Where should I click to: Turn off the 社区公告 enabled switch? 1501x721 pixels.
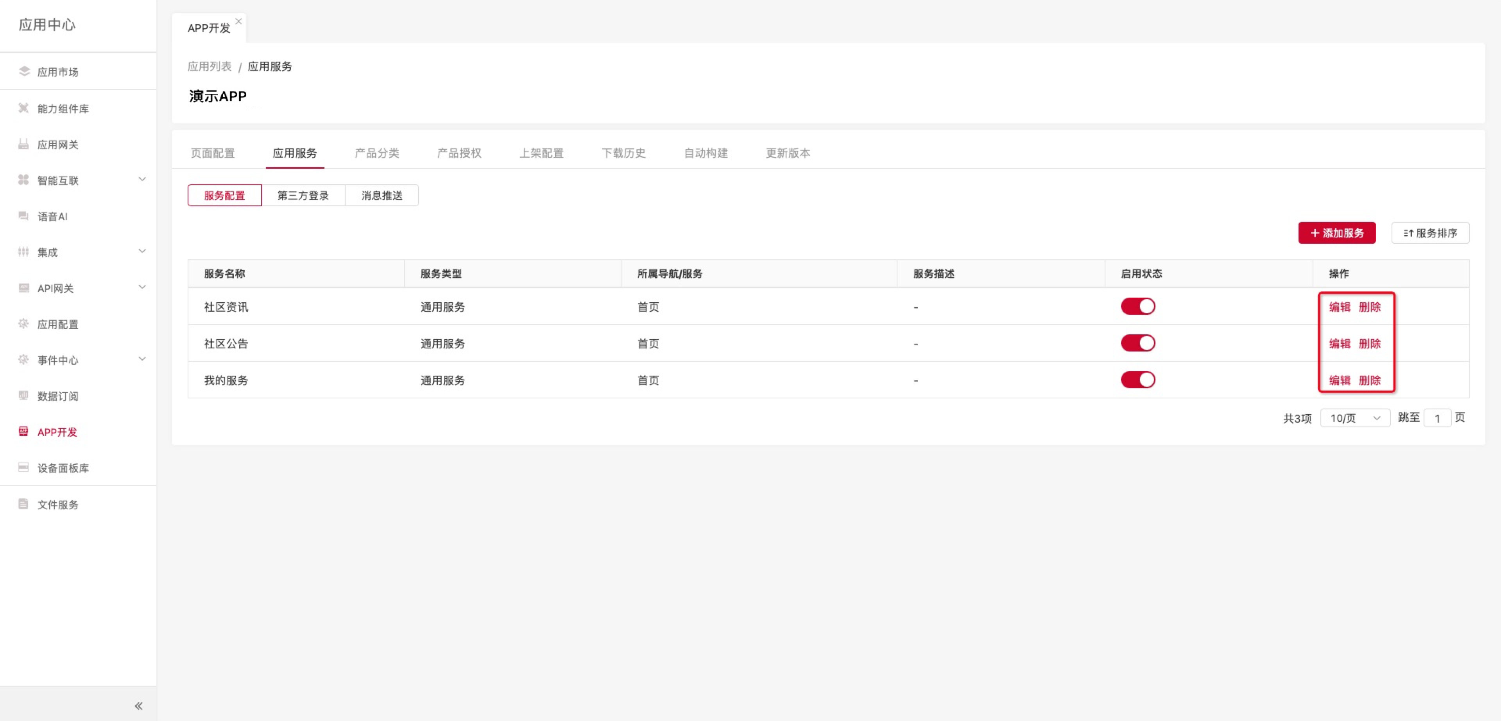[1137, 343]
